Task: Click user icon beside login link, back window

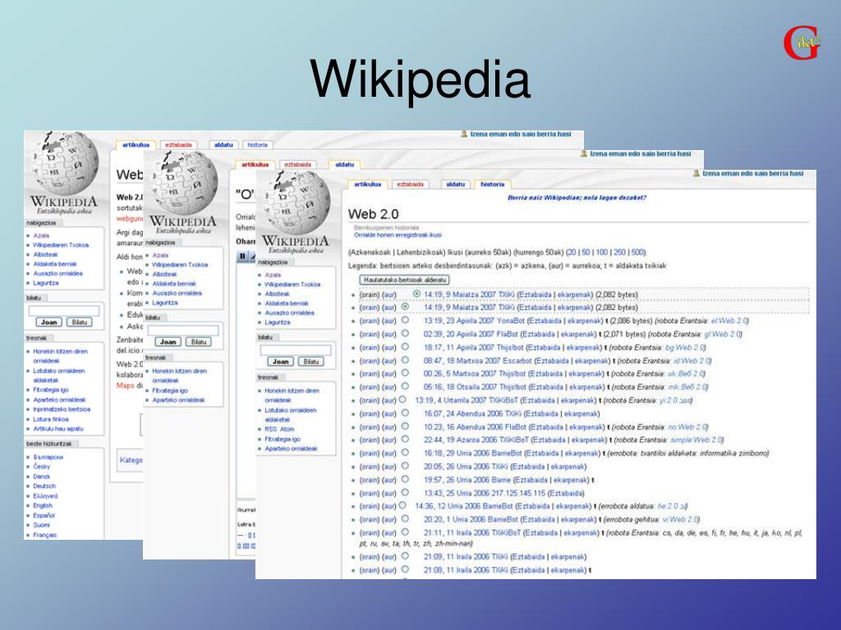Action: click(464, 134)
